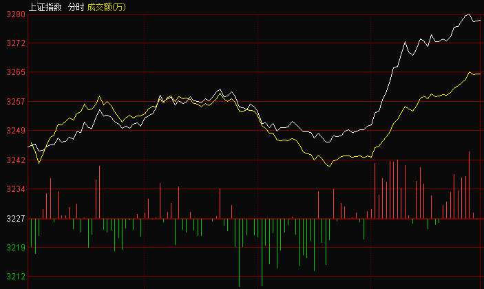This screenshot has height=289, width=484.
Task: Click the white 3227 baseline label
Action: pos(16,219)
